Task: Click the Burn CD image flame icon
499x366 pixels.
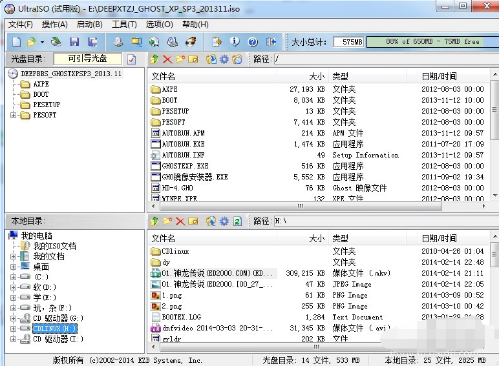Action: (190, 42)
